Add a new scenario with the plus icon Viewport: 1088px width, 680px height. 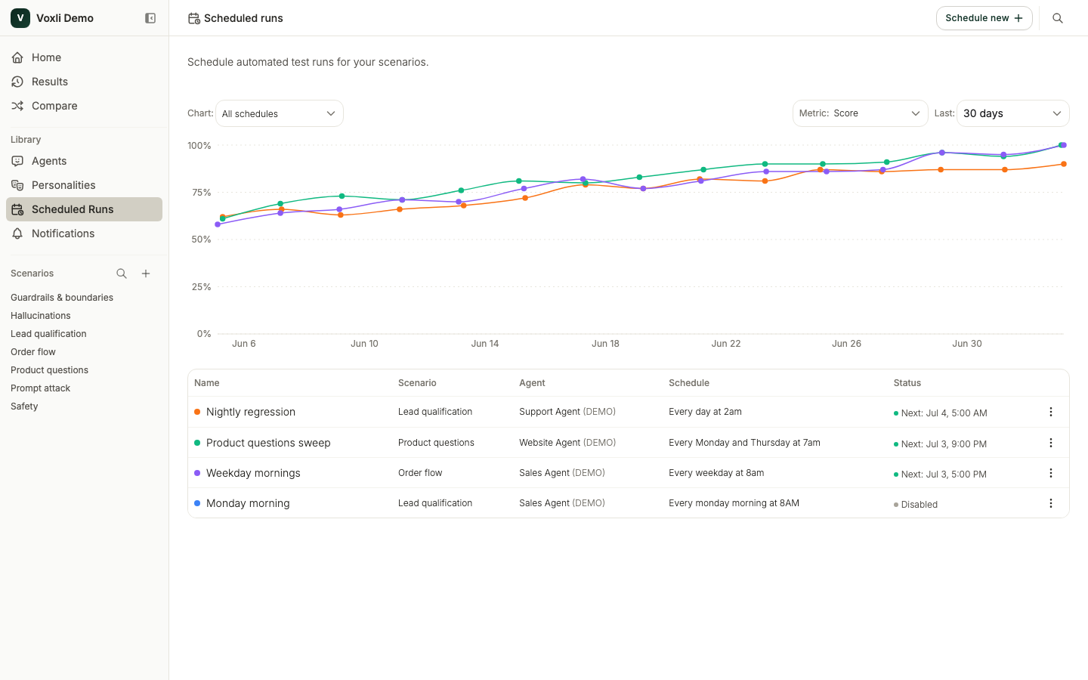tap(146, 274)
